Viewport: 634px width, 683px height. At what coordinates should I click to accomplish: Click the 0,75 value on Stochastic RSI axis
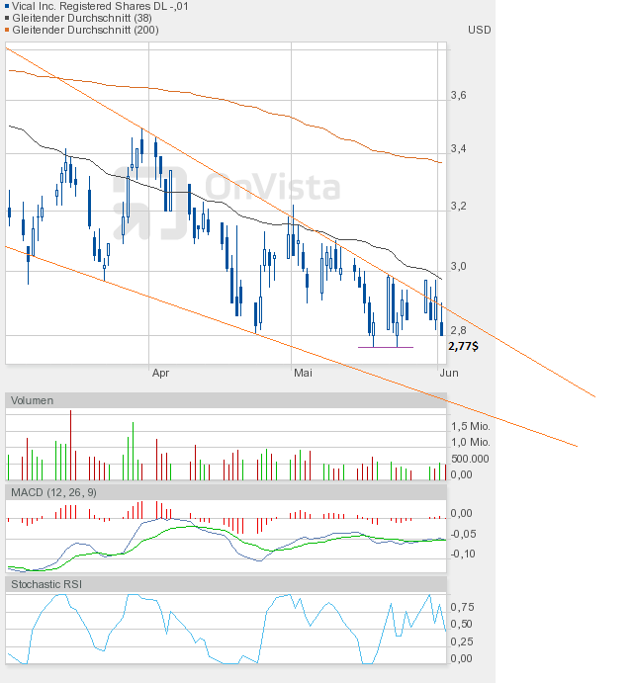pyautogui.click(x=461, y=607)
